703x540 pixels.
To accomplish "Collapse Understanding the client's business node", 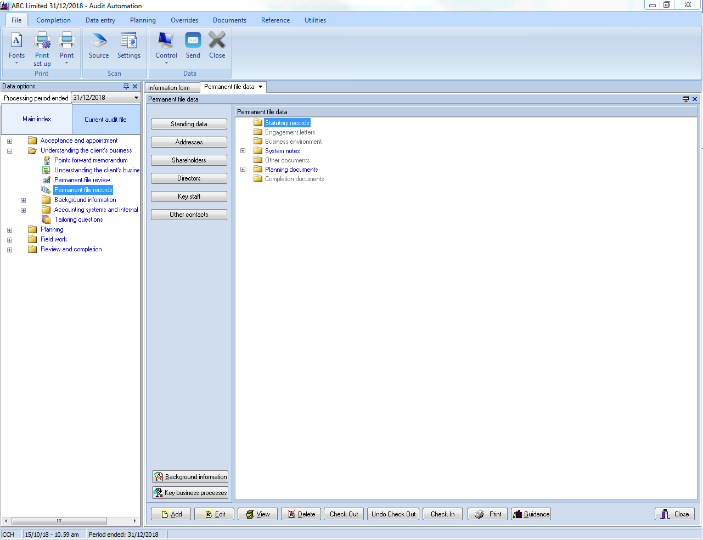I will (9, 151).
